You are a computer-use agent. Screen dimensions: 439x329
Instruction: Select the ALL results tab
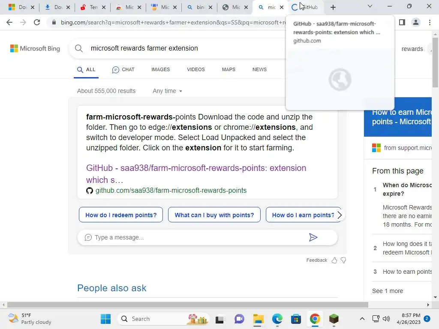click(x=86, y=70)
